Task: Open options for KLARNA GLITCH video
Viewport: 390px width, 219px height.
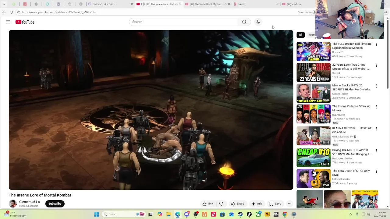Action: pos(377,129)
